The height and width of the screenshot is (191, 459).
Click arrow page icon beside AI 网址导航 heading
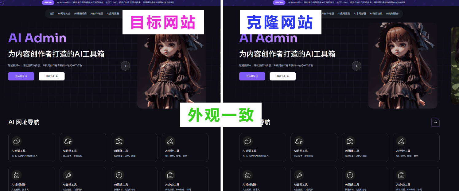coord(435,122)
